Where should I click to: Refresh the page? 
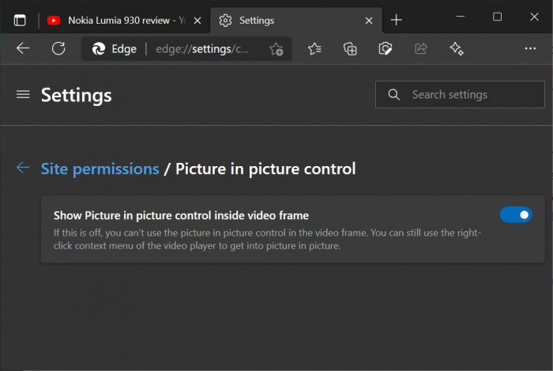point(58,49)
